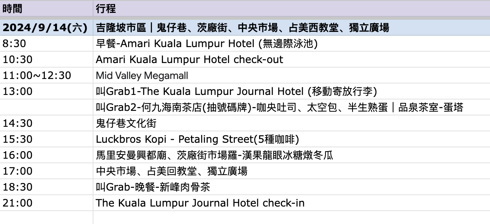Select Amari Kuala Lumpur Hotel check-out cell
This screenshot has width=490, height=224.
(291, 60)
